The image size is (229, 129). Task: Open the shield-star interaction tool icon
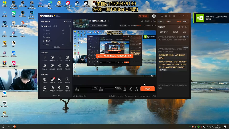tap(52, 57)
